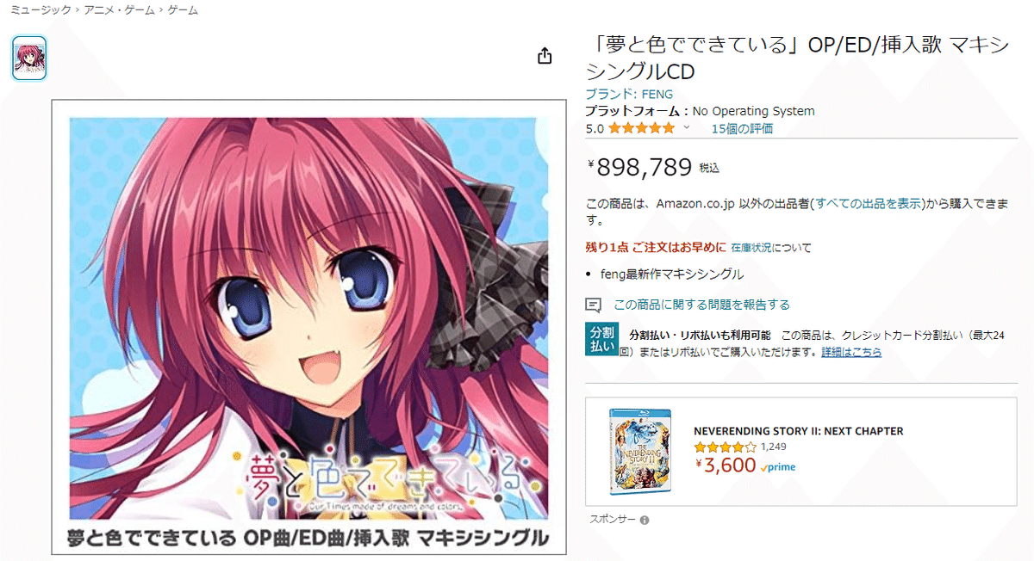1034x561 pixels.
Task: Go to the ゲーム breadcrumb category
Action: pyautogui.click(x=182, y=10)
